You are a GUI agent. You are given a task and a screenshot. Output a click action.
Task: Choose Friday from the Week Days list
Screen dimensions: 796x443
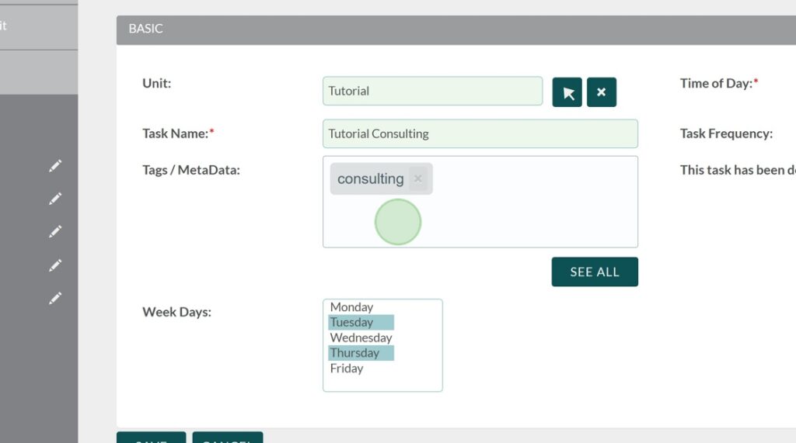click(x=347, y=369)
